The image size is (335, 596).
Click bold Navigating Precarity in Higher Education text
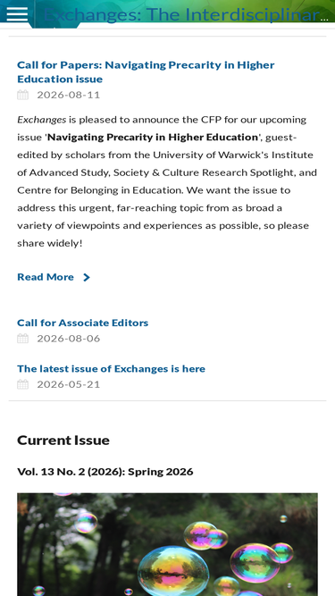(153, 138)
